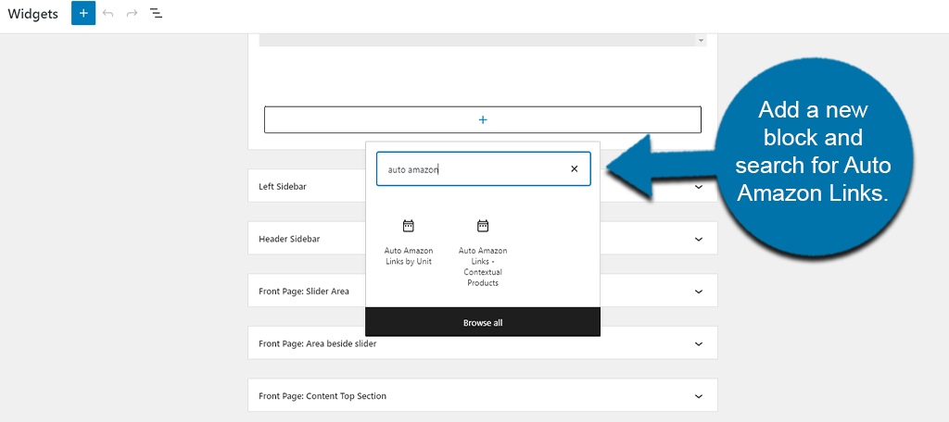Click the Widgets page title
Viewport: 949px width, 422px height.
[x=32, y=13]
